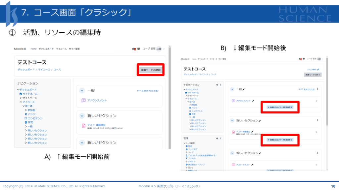This screenshot has width=339, height=190.
Task: Click the funnel icon next to フィルタ
Action: tap(187, 158)
